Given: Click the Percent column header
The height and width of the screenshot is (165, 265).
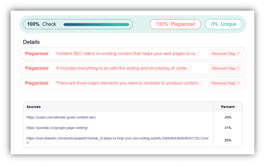Looking at the screenshot, I should 228,107.
